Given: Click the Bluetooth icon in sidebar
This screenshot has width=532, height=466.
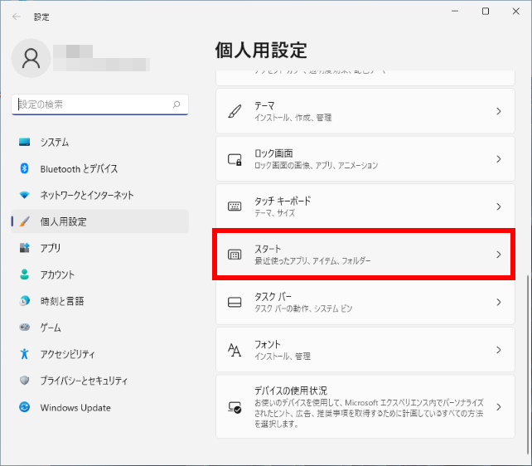Looking at the screenshot, I should pyautogui.click(x=24, y=168).
